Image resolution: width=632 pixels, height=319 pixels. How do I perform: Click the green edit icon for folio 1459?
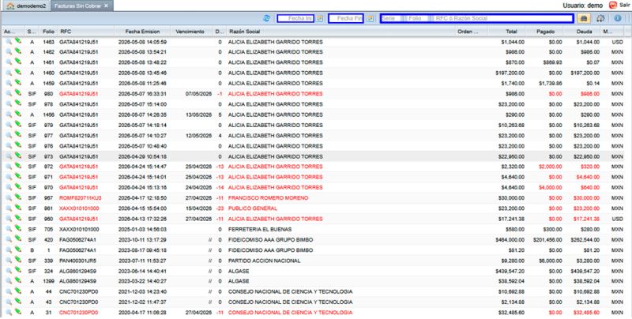click(x=18, y=82)
